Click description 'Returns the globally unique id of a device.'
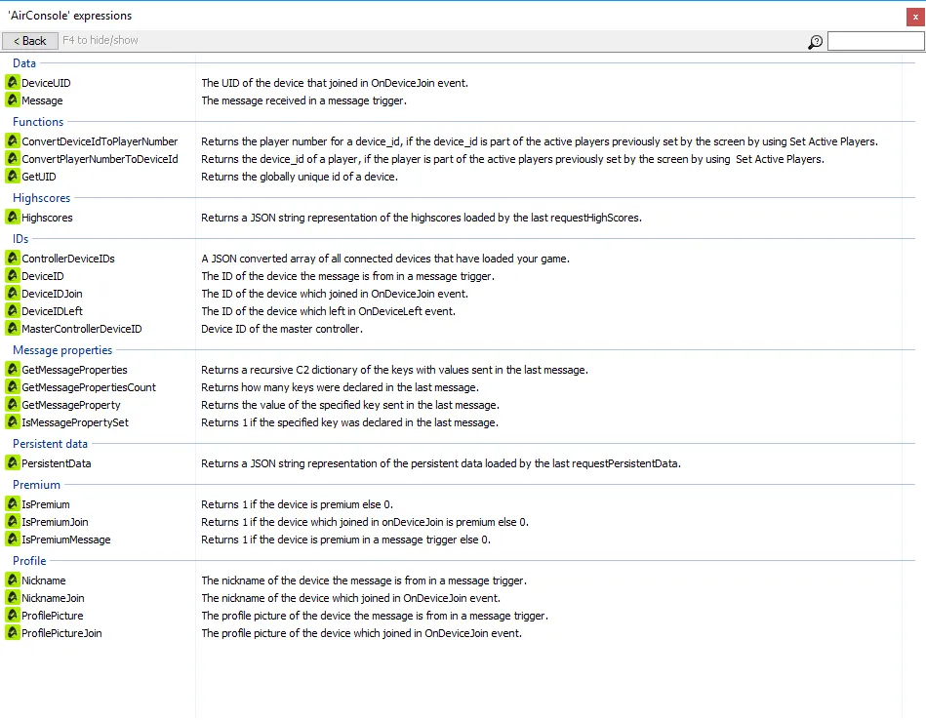 (x=300, y=177)
